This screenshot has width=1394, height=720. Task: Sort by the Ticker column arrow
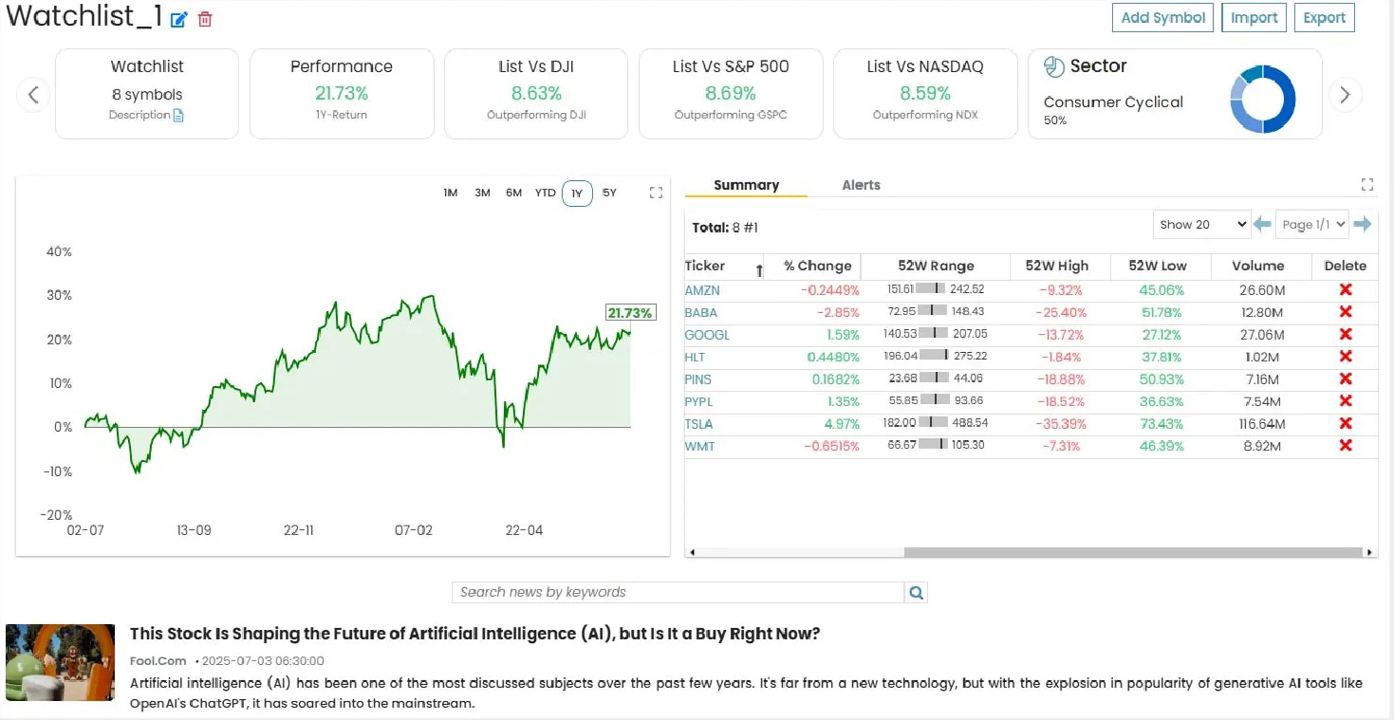pos(759,270)
